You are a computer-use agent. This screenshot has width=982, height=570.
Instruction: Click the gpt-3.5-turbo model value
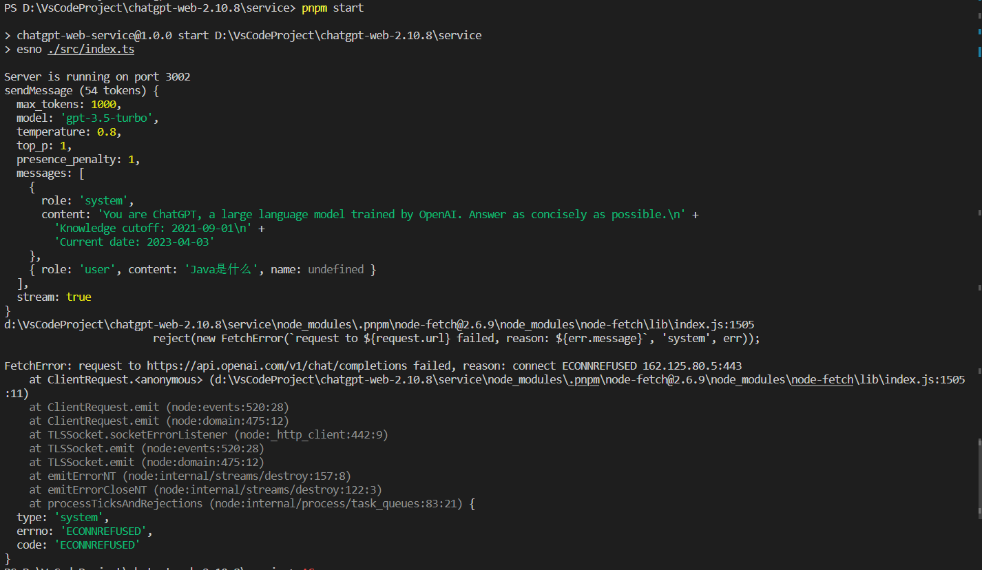[106, 118]
